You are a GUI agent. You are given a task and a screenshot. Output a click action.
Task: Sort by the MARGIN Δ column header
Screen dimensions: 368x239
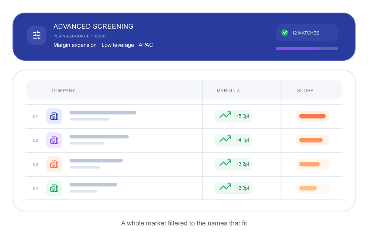click(x=228, y=91)
